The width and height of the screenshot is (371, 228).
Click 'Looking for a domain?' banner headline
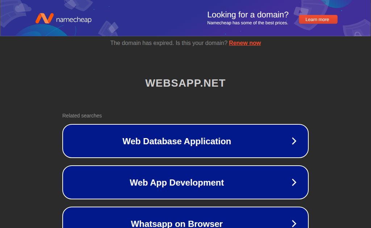[248, 14]
